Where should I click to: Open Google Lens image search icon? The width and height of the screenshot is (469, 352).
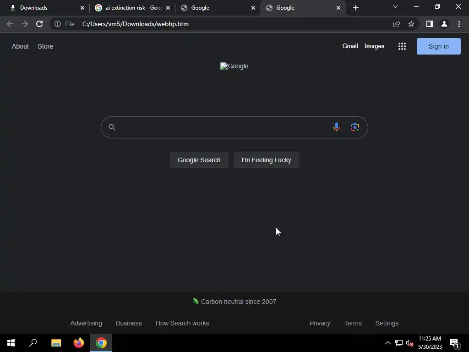[355, 127]
